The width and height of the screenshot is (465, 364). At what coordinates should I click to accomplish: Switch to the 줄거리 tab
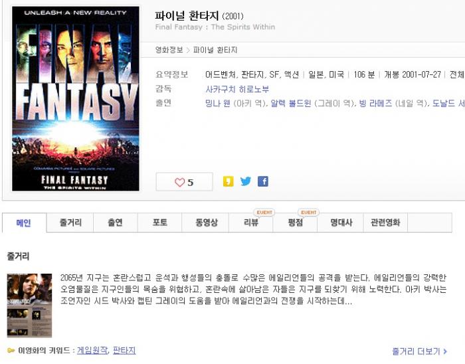(x=70, y=223)
